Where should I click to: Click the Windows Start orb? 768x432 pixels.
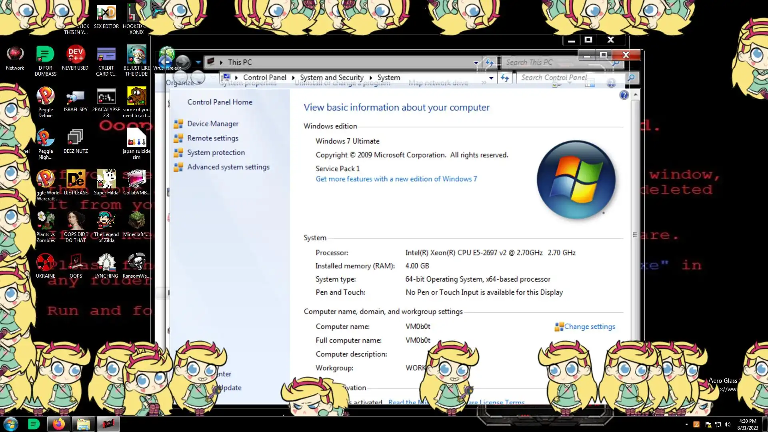point(11,424)
